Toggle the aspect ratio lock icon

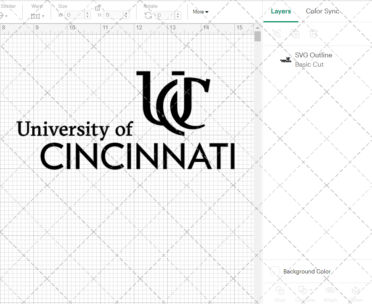pyautogui.click(x=97, y=8)
